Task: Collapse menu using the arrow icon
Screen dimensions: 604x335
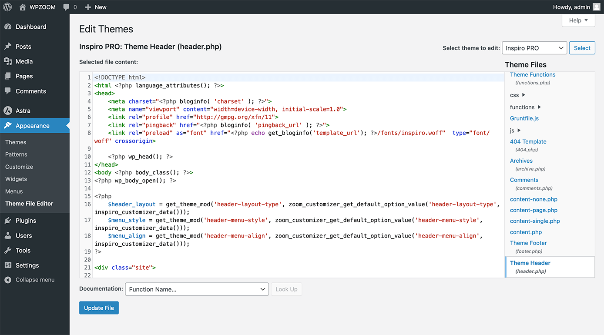Action: [8, 280]
